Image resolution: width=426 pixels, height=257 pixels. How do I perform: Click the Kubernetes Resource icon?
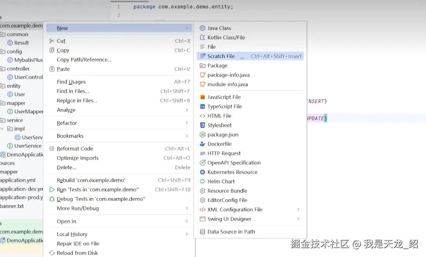click(x=202, y=172)
